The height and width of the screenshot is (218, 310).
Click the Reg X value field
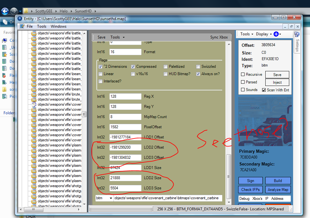coord(125,96)
